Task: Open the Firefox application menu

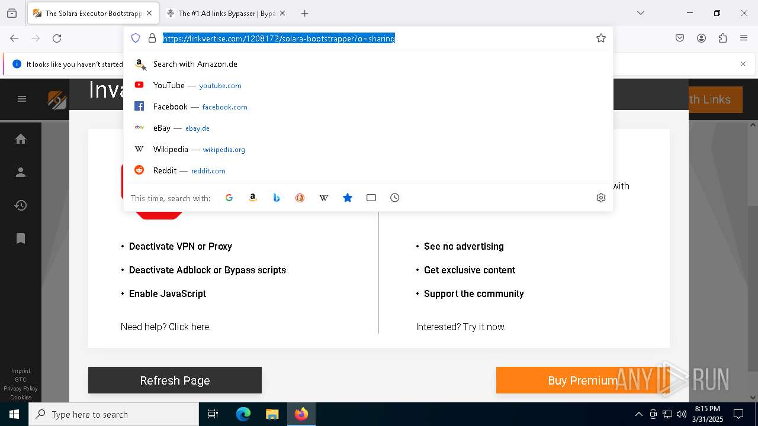Action: click(x=744, y=38)
